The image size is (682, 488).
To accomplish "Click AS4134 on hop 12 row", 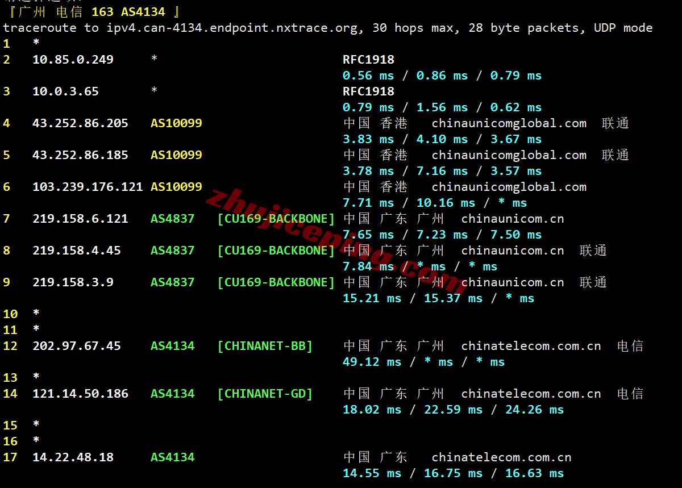I will pos(173,346).
